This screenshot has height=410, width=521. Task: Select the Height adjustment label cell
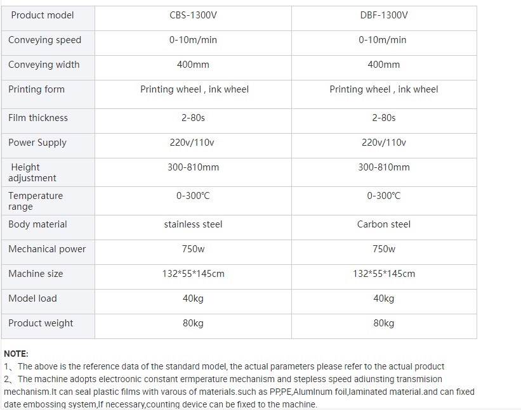tap(48, 172)
